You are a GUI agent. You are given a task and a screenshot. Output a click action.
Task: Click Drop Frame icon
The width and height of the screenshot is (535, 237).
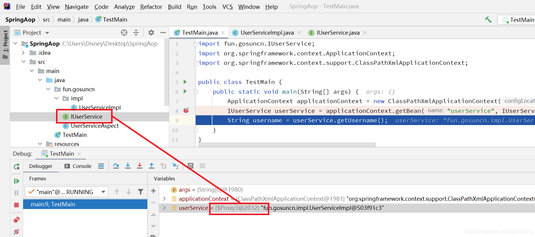[163, 166]
